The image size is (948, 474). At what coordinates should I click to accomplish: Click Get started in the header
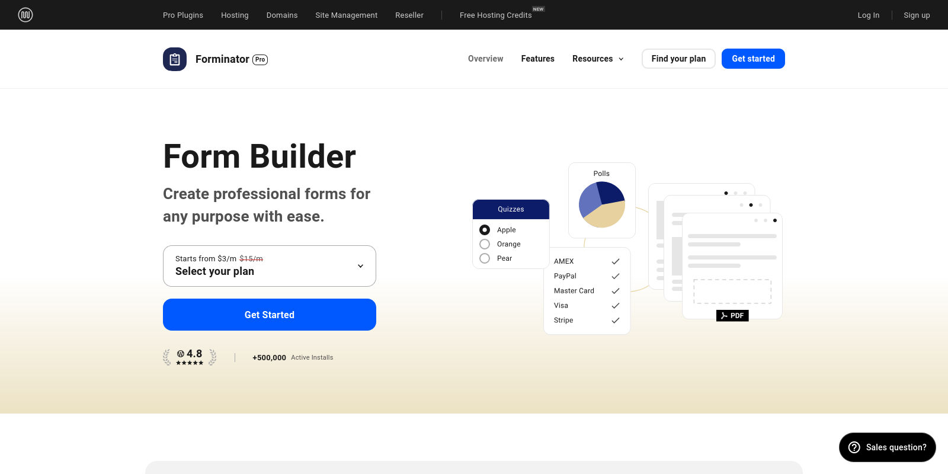(753, 59)
